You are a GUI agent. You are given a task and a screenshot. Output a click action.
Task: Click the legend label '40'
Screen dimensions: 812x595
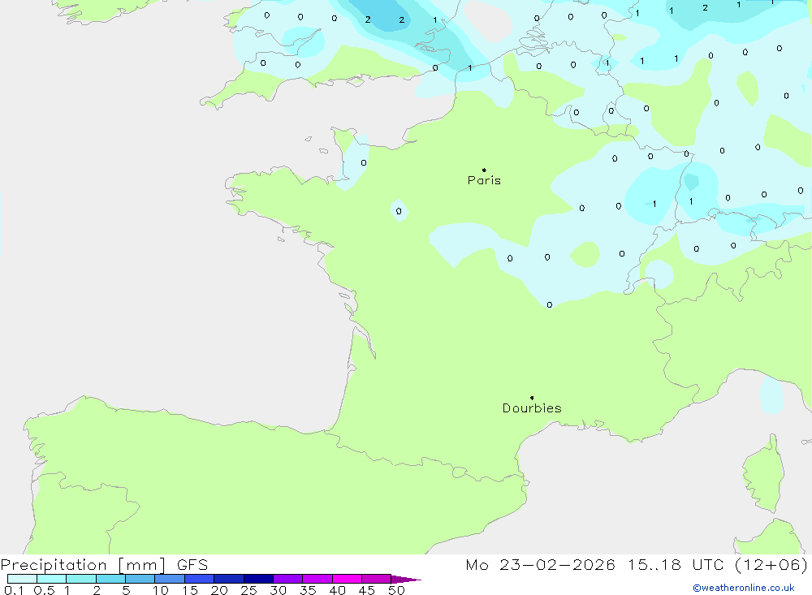[x=338, y=590]
